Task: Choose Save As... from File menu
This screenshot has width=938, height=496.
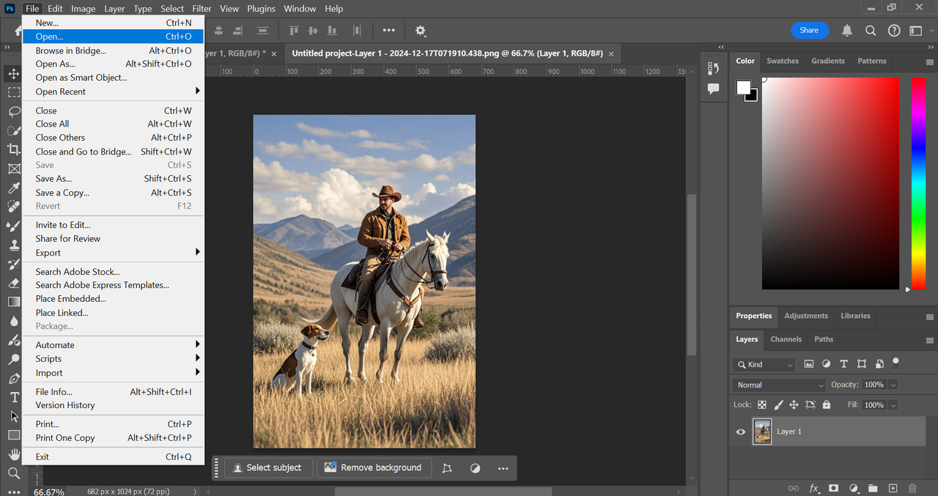Action: click(x=53, y=179)
